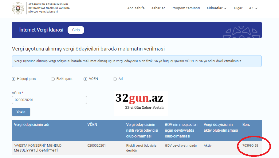Select the "AVESTA KONSERNİ" company name cell
This screenshot has width=279, height=158.
(38, 148)
